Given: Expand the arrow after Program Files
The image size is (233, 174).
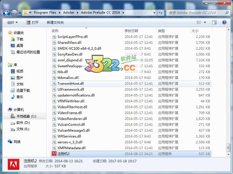Looking at the screenshot, I should point(59,13).
